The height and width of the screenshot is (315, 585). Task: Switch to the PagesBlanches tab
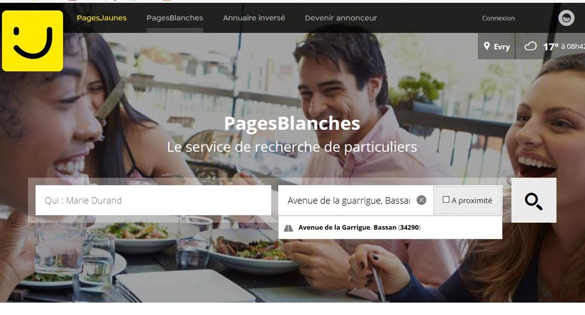tap(175, 18)
